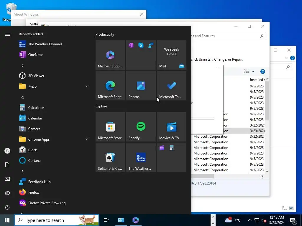Viewport: 302px width, 226px height.
Task: Open Skype icon in Productivity folder tile
Action: click(x=141, y=45)
